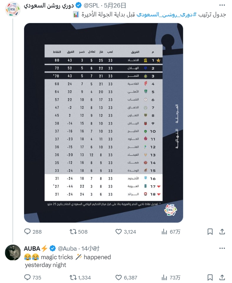Viewport: 232px width, 283px height.
Task: Open more options for AUBA's tweet
Action: coord(222,248)
